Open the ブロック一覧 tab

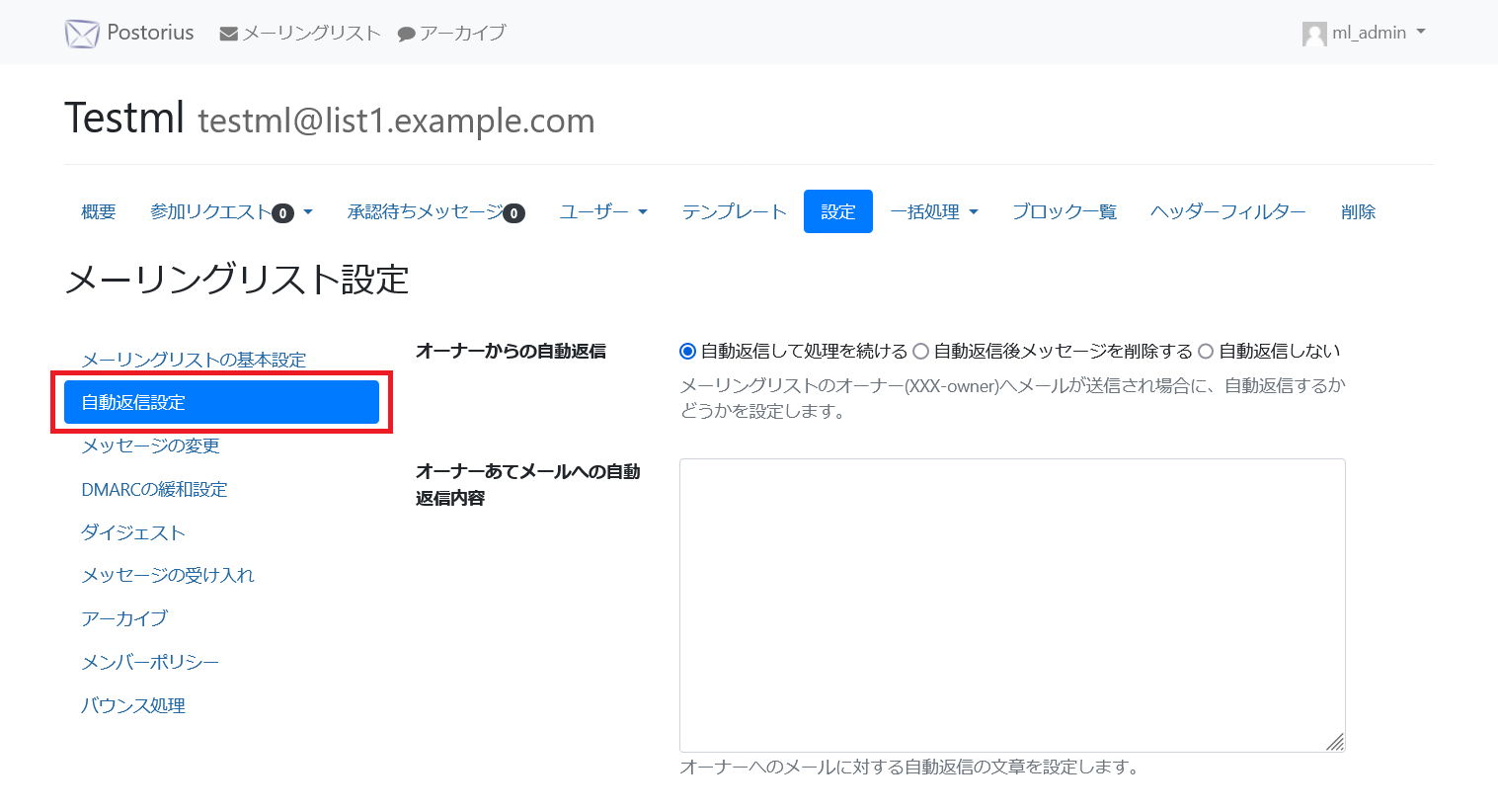(x=1064, y=211)
